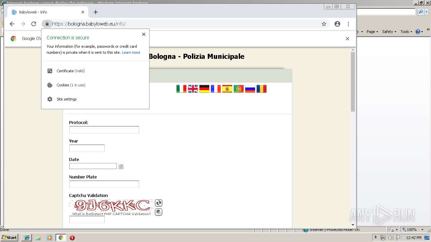Switch language to Portuguese flag
Screen dimensions: 431x242
[x=239, y=89]
